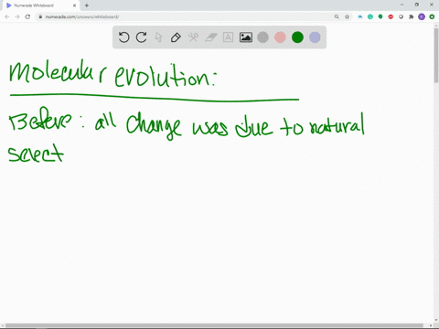Choose the pointer select tool
Viewport: 439px width, 329px height.
click(158, 37)
